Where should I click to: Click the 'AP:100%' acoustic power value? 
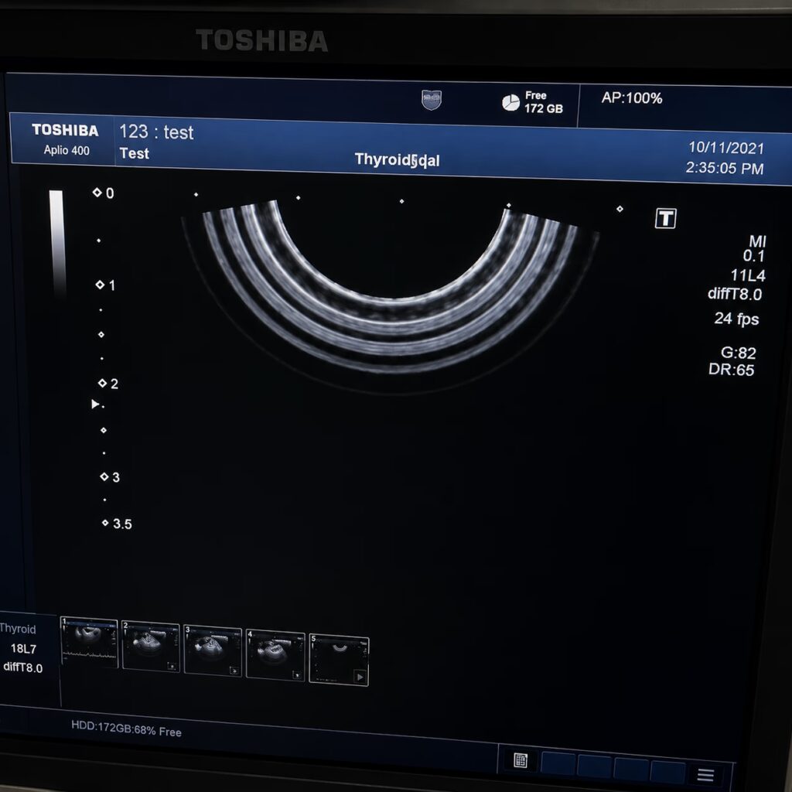pos(632,98)
